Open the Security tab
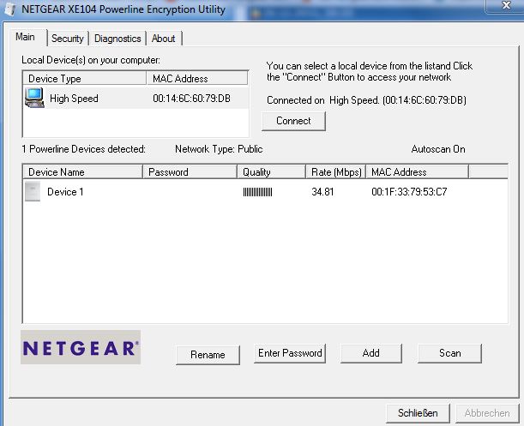Viewport: 524px width, 426px height. 68,39
